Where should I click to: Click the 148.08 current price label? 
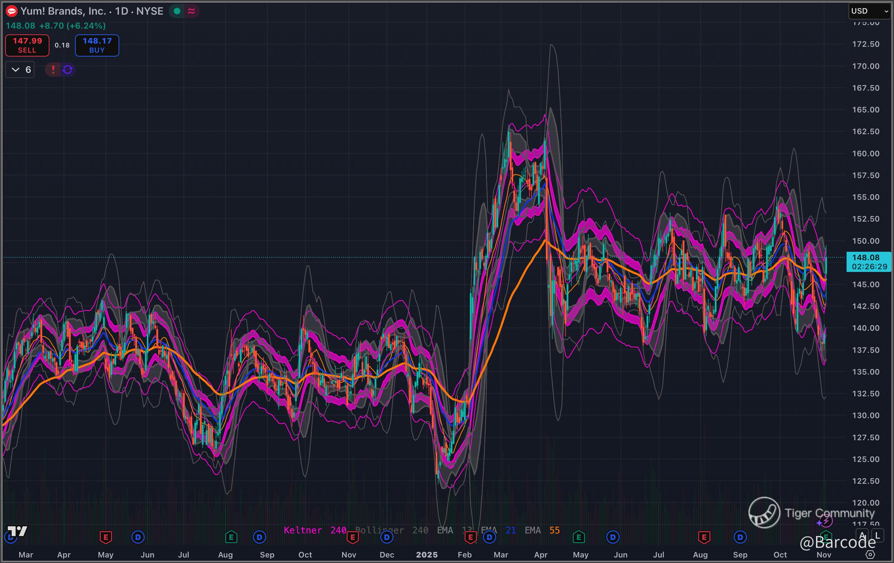point(866,257)
